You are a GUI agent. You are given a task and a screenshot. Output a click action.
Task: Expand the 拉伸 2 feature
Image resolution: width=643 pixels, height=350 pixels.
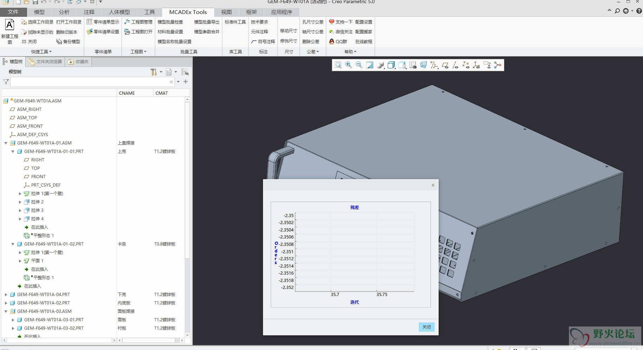(20, 202)
